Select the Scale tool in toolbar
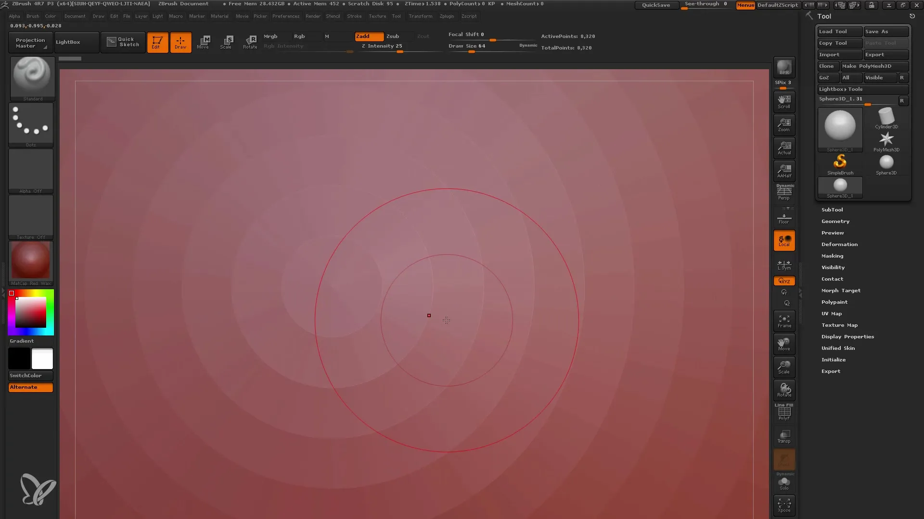 [x=226, y=42]
